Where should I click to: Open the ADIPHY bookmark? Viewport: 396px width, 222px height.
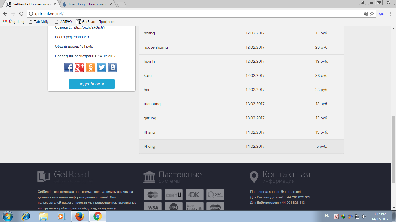point(63,22)
